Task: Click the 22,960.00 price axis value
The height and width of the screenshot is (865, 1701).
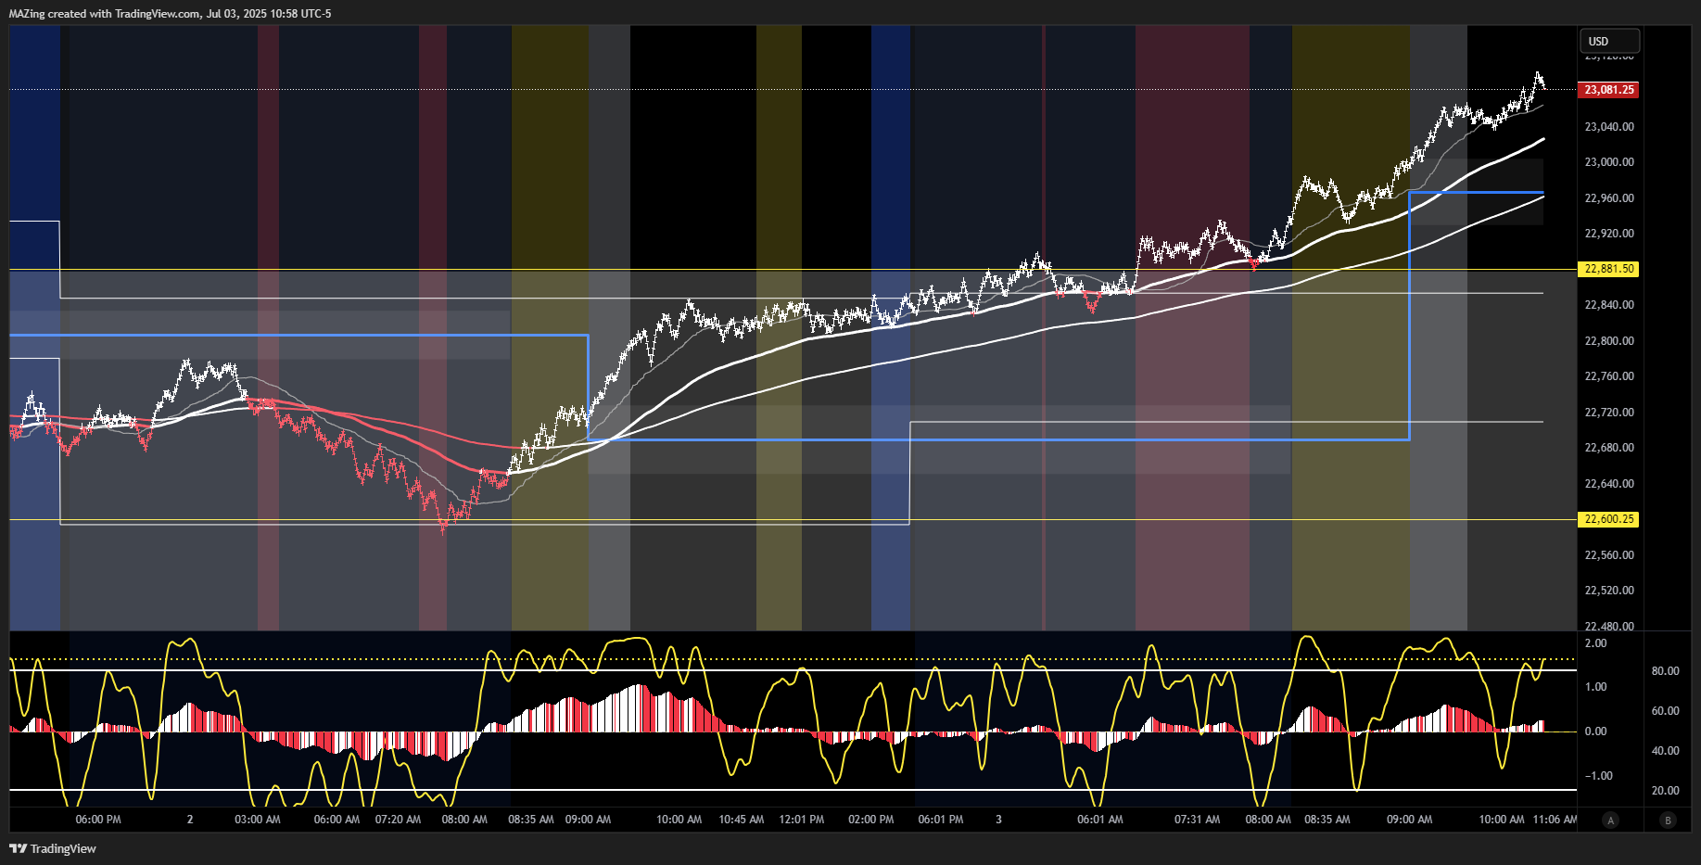Action: pyautogui.click(x=1609, y=198)
